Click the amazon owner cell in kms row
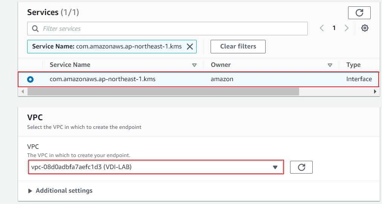Screen dimensions: 382x204 point(222,79)
